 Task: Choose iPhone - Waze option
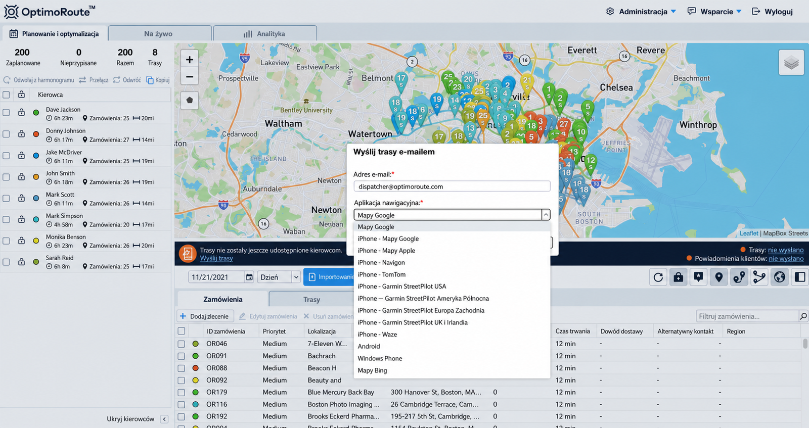[452, 335]
